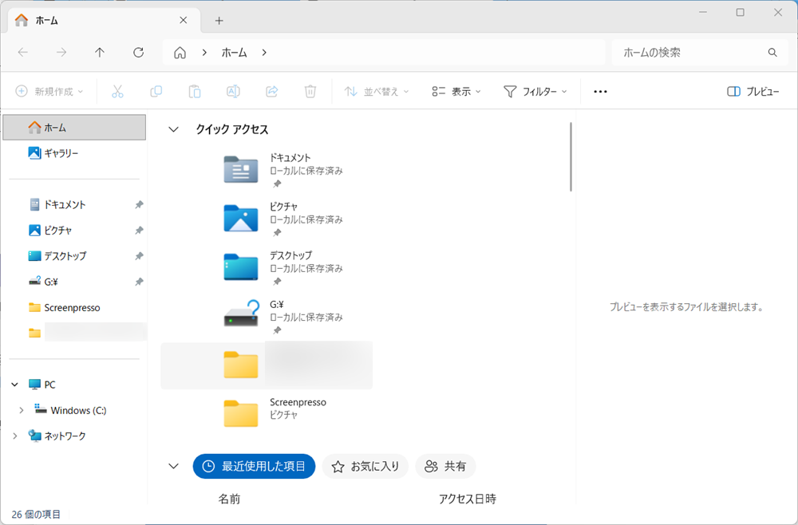Click inside the ホームの検索 search field
Image resolution: width=798 pixels, height=525 pixels.
pos(694,53)
